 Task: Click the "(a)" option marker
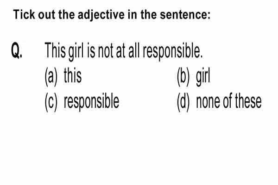51,77
